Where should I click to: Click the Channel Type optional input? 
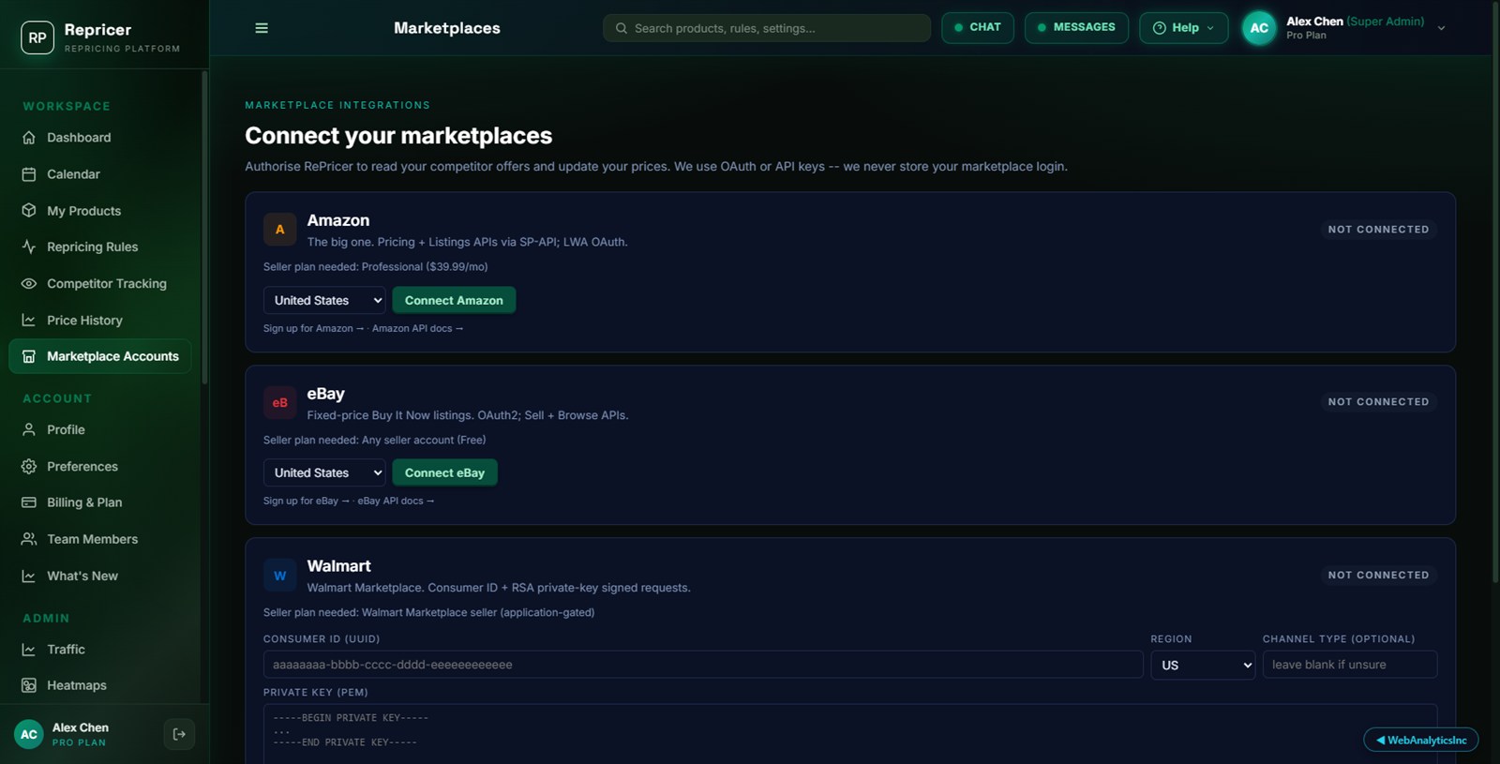pos(1350,665)
